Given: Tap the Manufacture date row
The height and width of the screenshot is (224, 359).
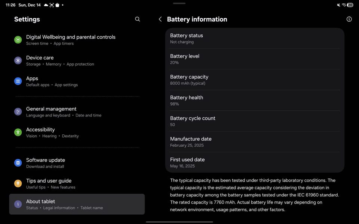Looking at the screenshot, I should tap(254, 142).
